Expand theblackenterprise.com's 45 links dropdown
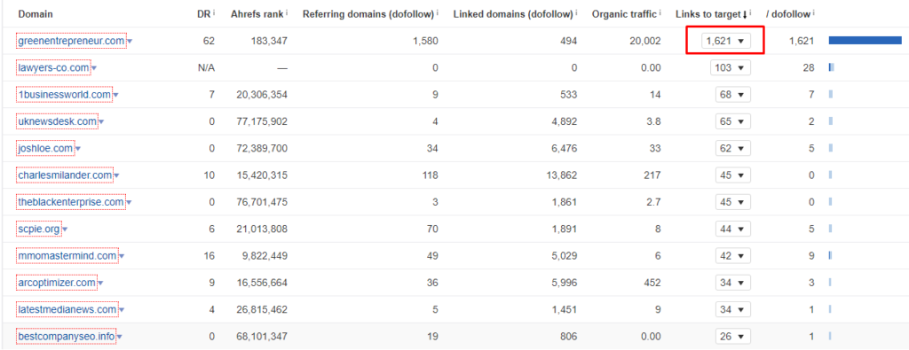 click(x=732, y=202)
